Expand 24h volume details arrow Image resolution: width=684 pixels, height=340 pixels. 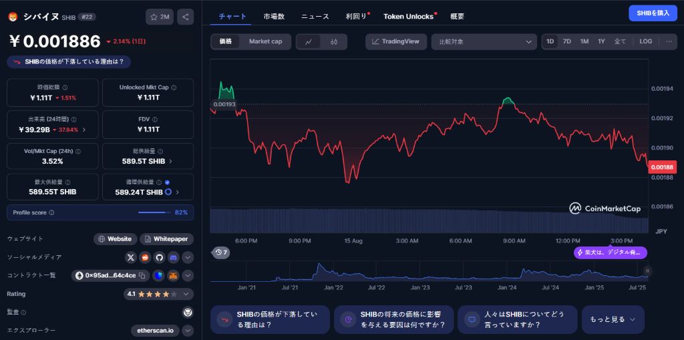coord(83,130)
